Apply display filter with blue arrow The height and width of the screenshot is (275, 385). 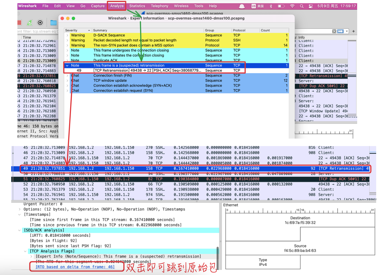click(x=340, y=31)
